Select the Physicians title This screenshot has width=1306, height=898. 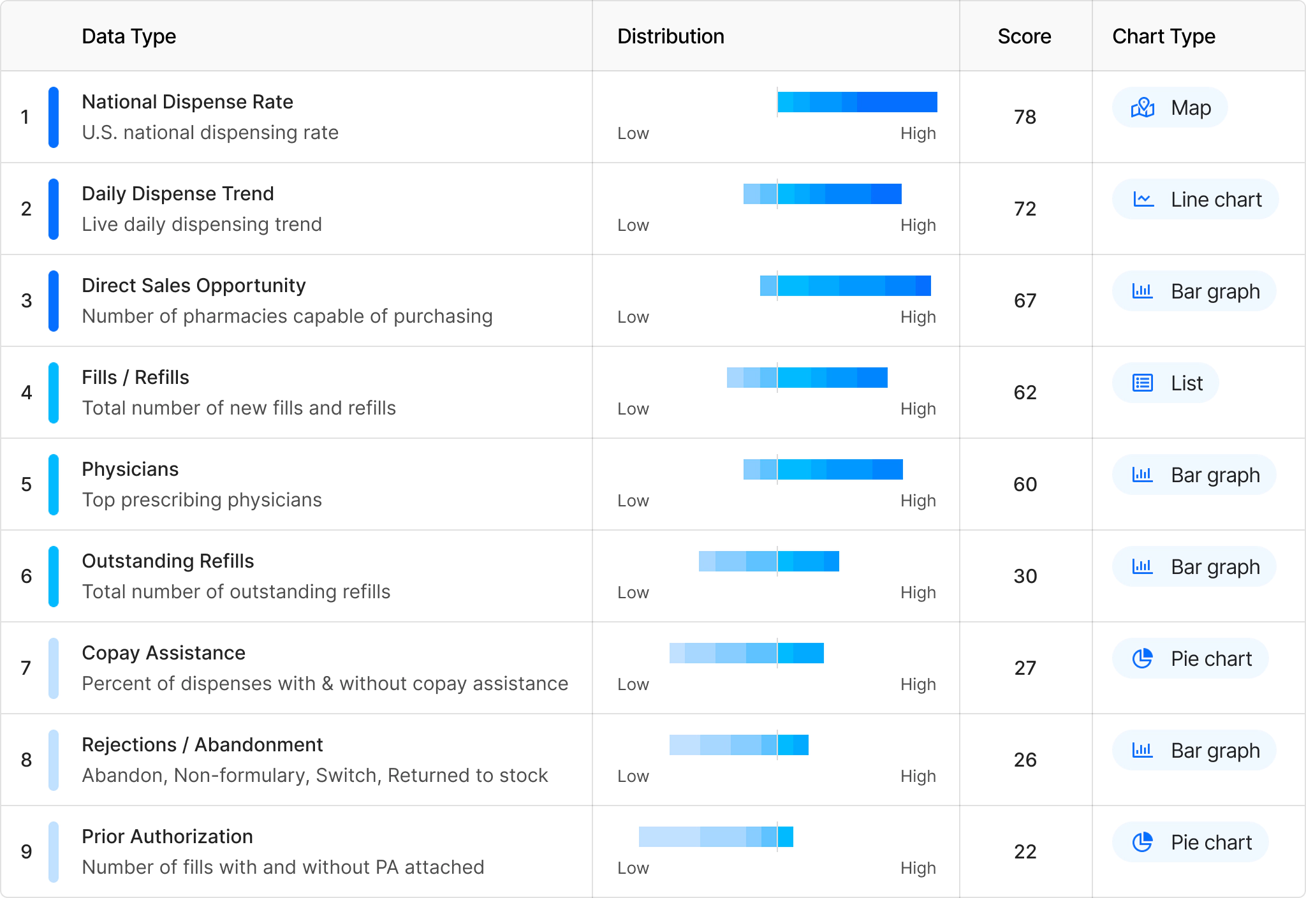(x=130, y=469)
